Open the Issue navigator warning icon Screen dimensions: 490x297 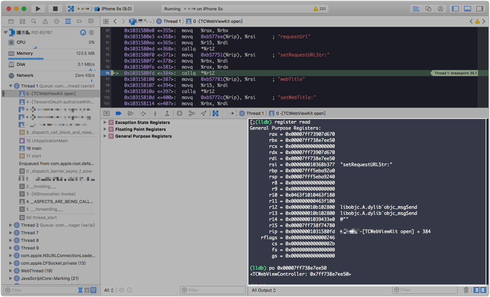tap(45, 21)
